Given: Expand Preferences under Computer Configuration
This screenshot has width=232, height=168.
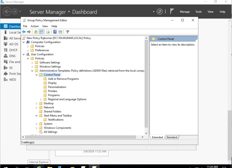Looking at the screenshot, I should coord(28,50).
